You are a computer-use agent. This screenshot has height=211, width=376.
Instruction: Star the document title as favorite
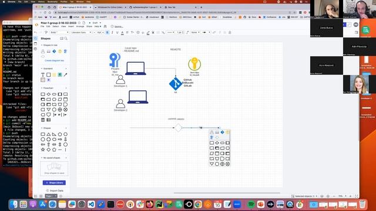tap(79, 23)
